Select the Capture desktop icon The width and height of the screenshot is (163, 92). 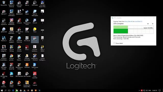(35, 84)
